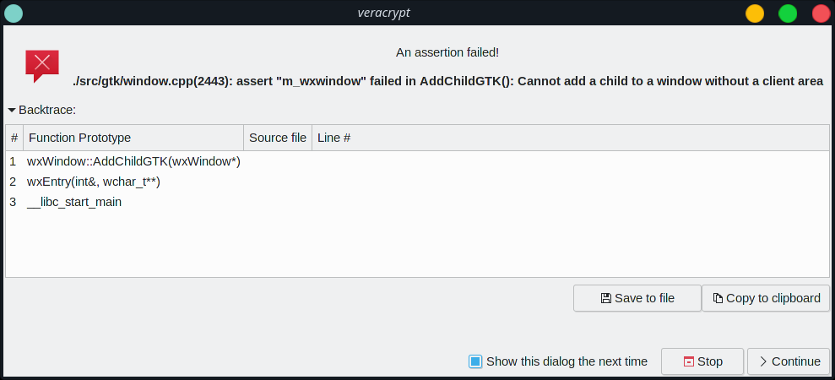Click the Continue arrow chevron icon

tap(763, 362)
